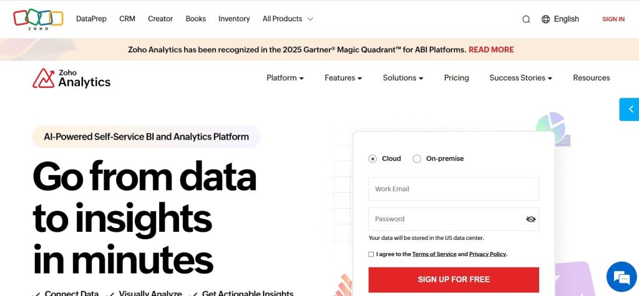Viewport: 639px width, 296px height.
Task: Expand the All Products dropdown
Action: pos(288,19)
